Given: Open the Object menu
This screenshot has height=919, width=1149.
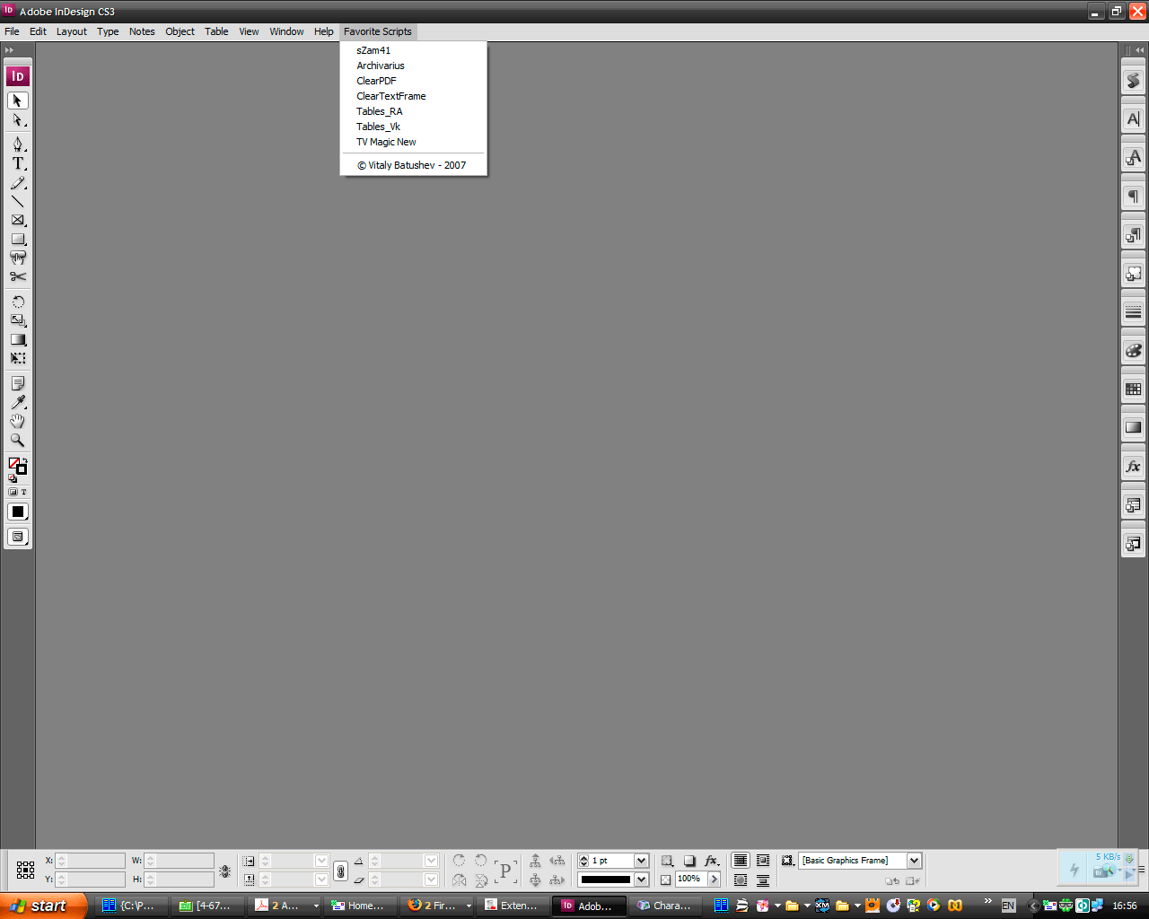Looking at the screenshot, I should point(180,31).
